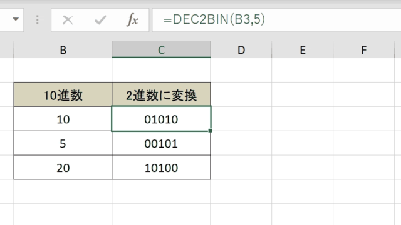
Task: Select the column F header
Action: coord(363,50)
